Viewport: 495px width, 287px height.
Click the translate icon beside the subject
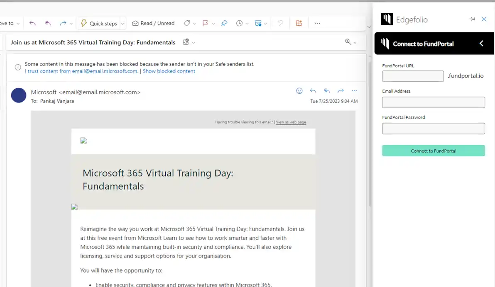click(x=186, y=42)
